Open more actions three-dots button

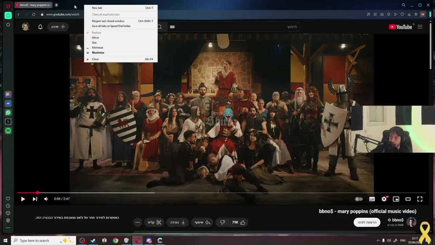[x=137, y=223]
